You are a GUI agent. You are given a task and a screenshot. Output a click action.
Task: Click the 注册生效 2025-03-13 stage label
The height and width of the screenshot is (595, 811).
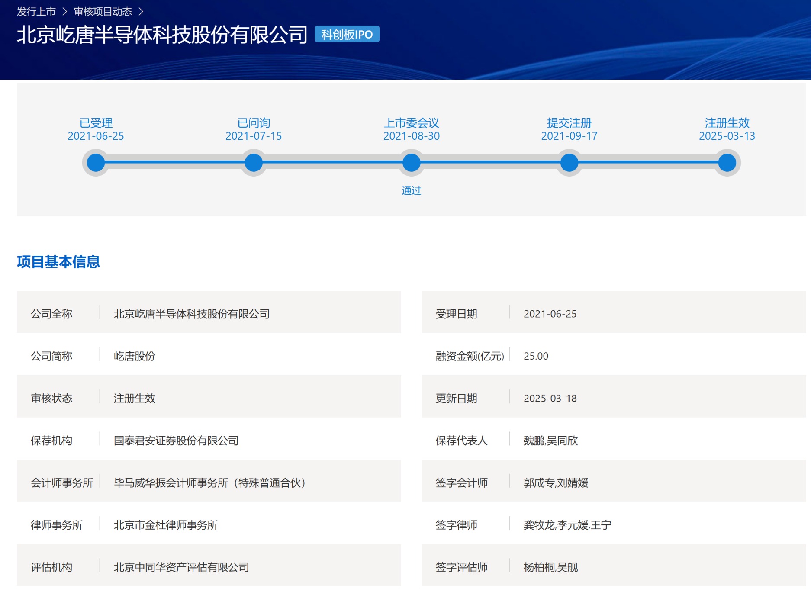(x=727, y=129)
